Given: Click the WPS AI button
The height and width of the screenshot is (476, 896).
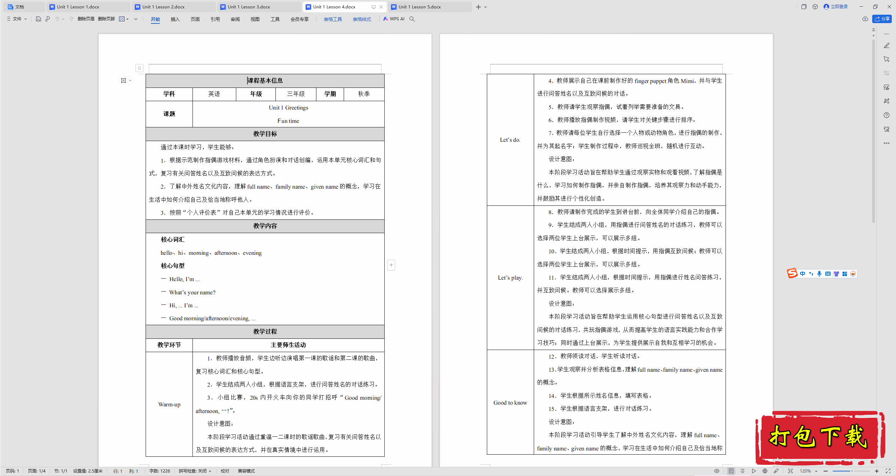Looking at the screenshot, I should [394, 19].
